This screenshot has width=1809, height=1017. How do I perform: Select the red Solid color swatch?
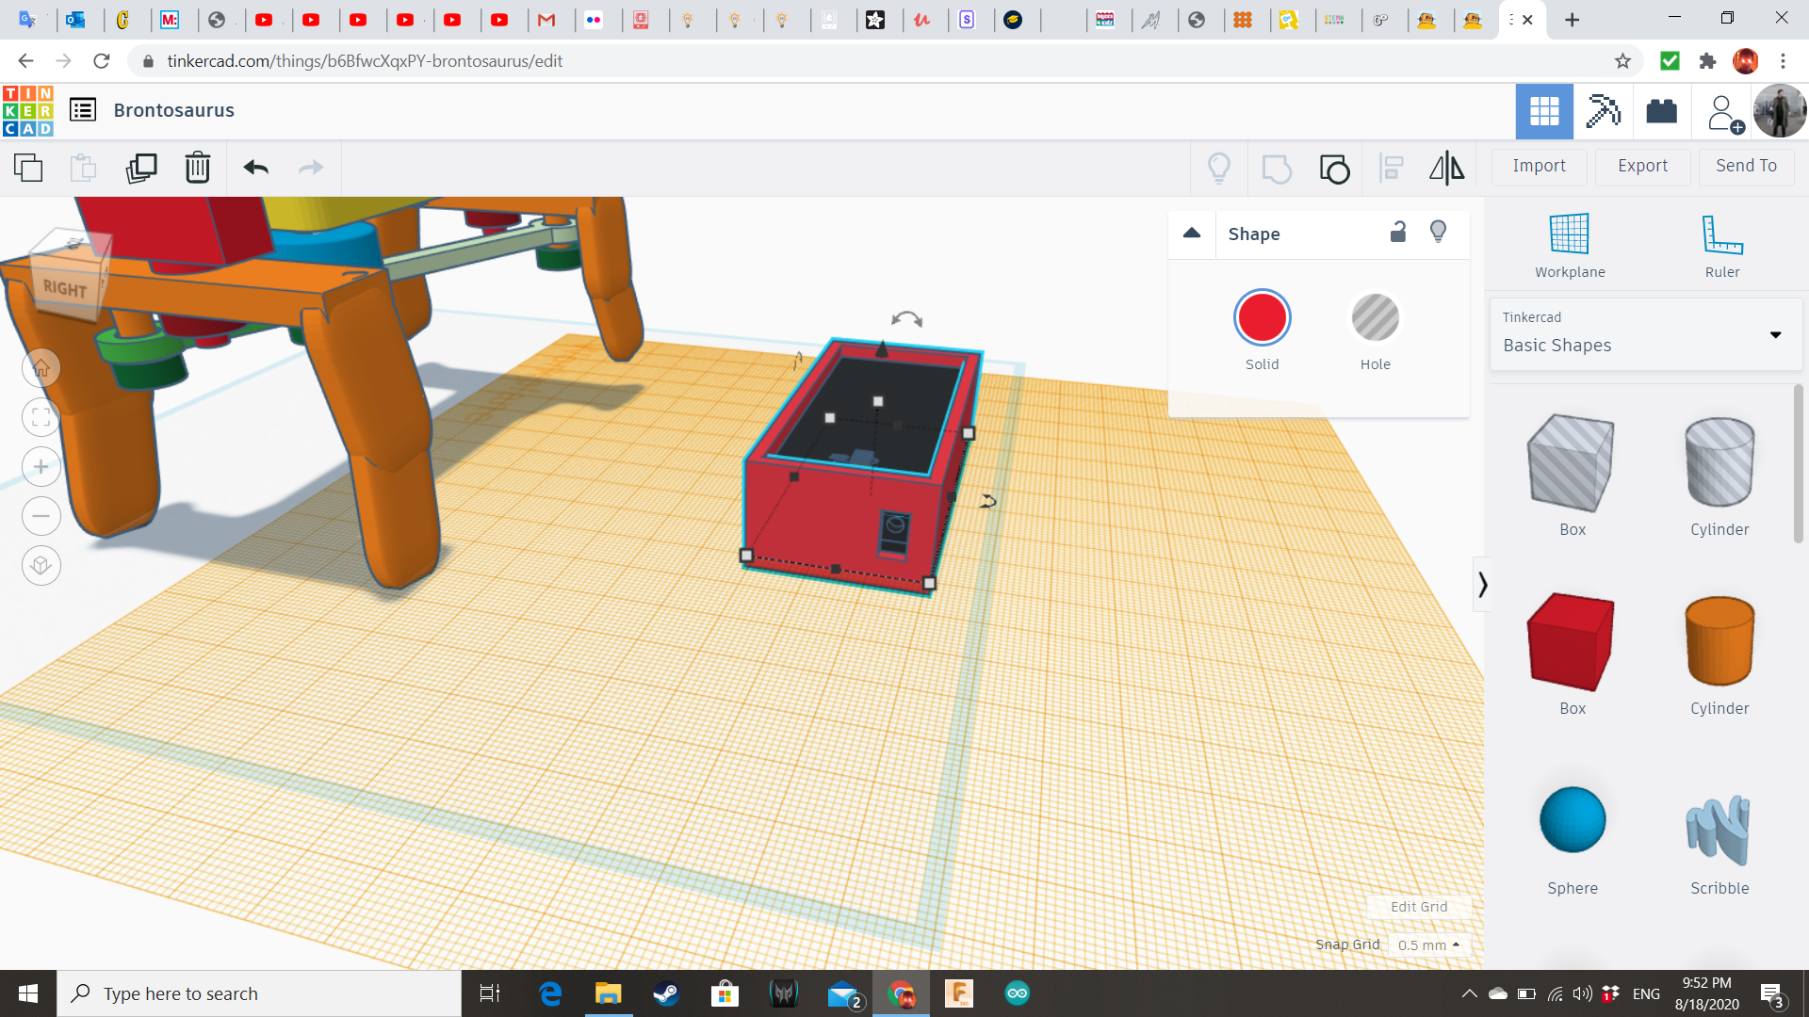[1262, 318]
